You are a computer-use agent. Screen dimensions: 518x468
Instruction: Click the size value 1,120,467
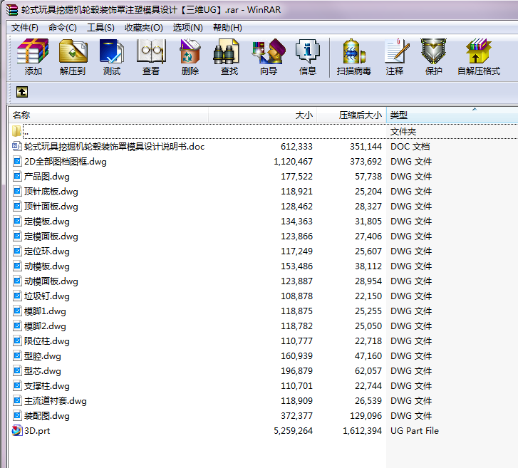click(x=293, y=161)
